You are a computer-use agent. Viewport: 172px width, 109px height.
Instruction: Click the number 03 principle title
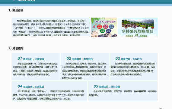129,59
